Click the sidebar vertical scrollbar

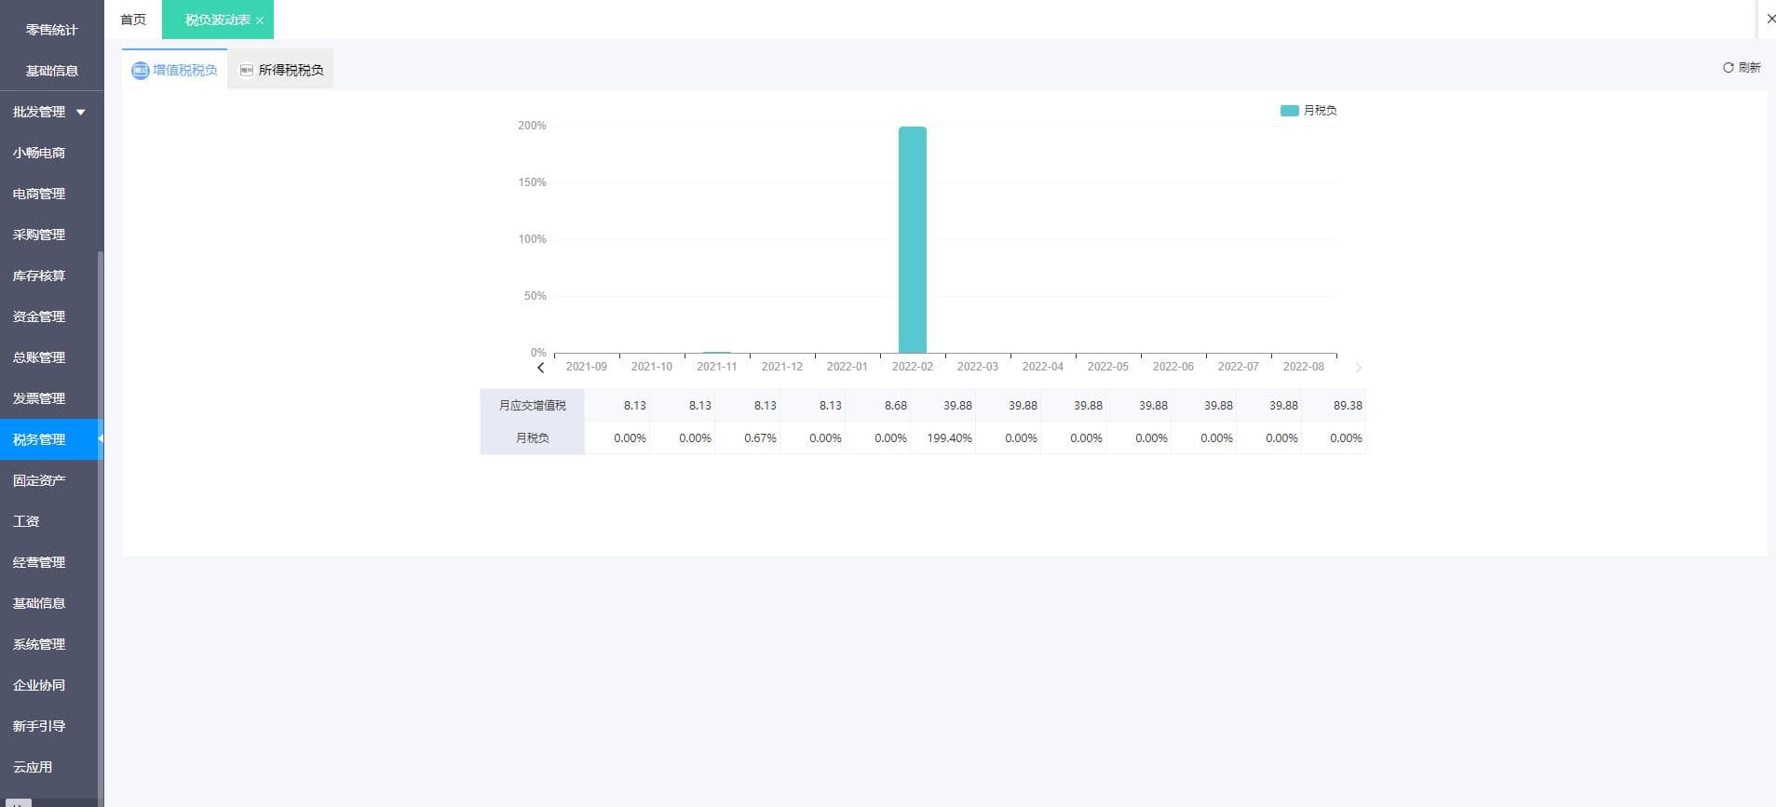(101, 521)
